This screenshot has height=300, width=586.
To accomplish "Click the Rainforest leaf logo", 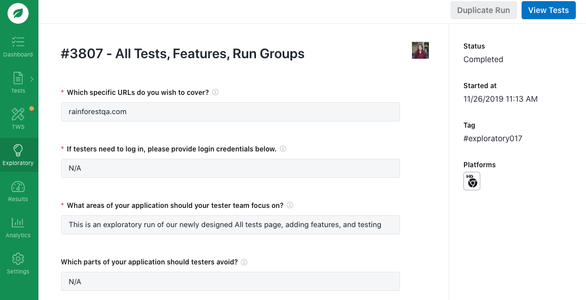I will pos(18,13).
